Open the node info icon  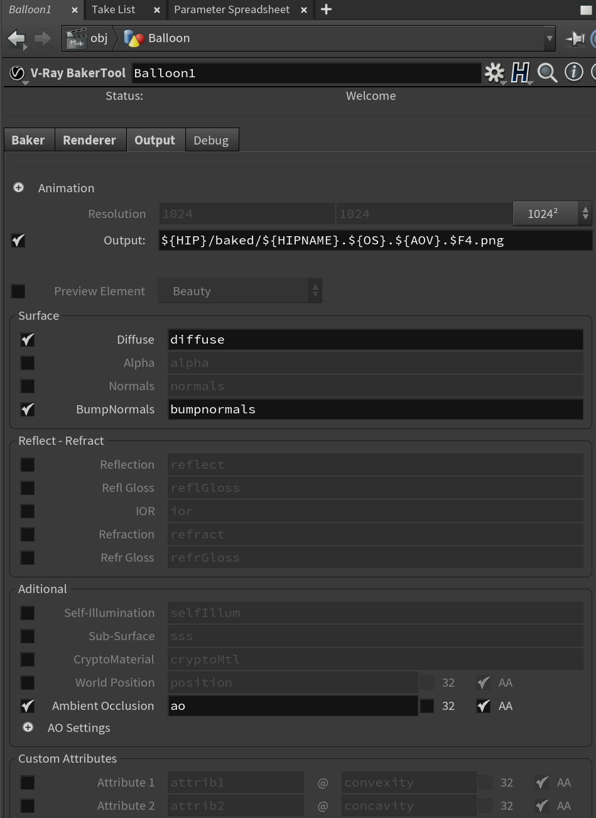(573, 72)
